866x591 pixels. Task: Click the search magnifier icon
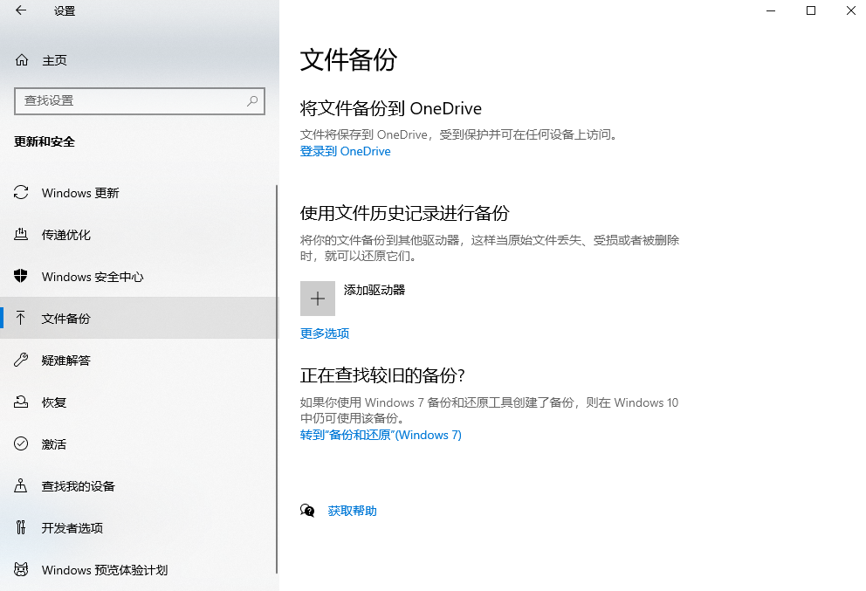(252, 101)
